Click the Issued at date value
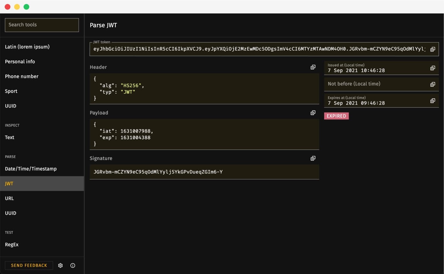 click(x=356, y=70)
